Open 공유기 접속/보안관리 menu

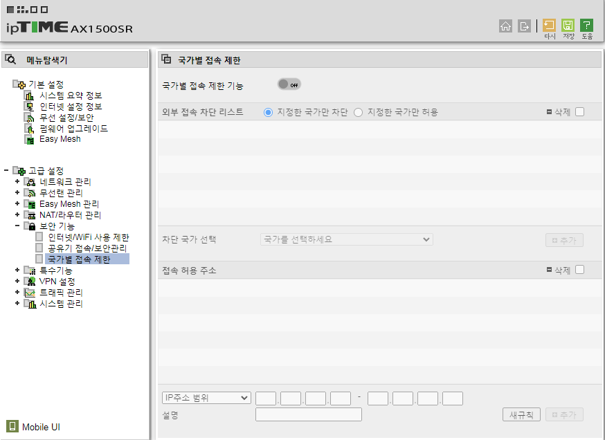(87, 248)
